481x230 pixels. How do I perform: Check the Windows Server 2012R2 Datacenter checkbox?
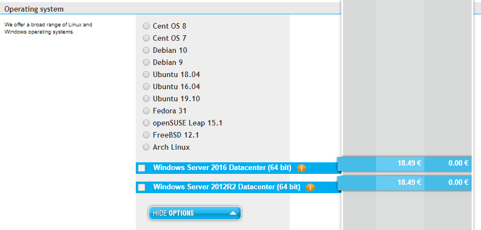142,187
